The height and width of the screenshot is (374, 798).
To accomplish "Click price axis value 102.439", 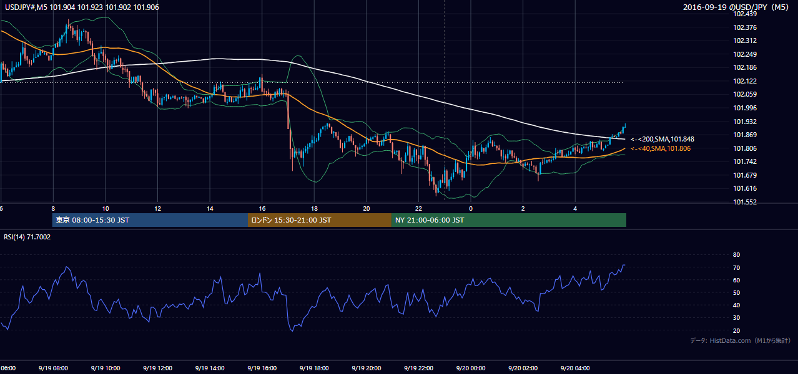I will tap(745, 14).
